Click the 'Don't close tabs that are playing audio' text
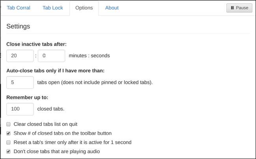The width and height of the screenshot is (256, 159). (57, 151)
